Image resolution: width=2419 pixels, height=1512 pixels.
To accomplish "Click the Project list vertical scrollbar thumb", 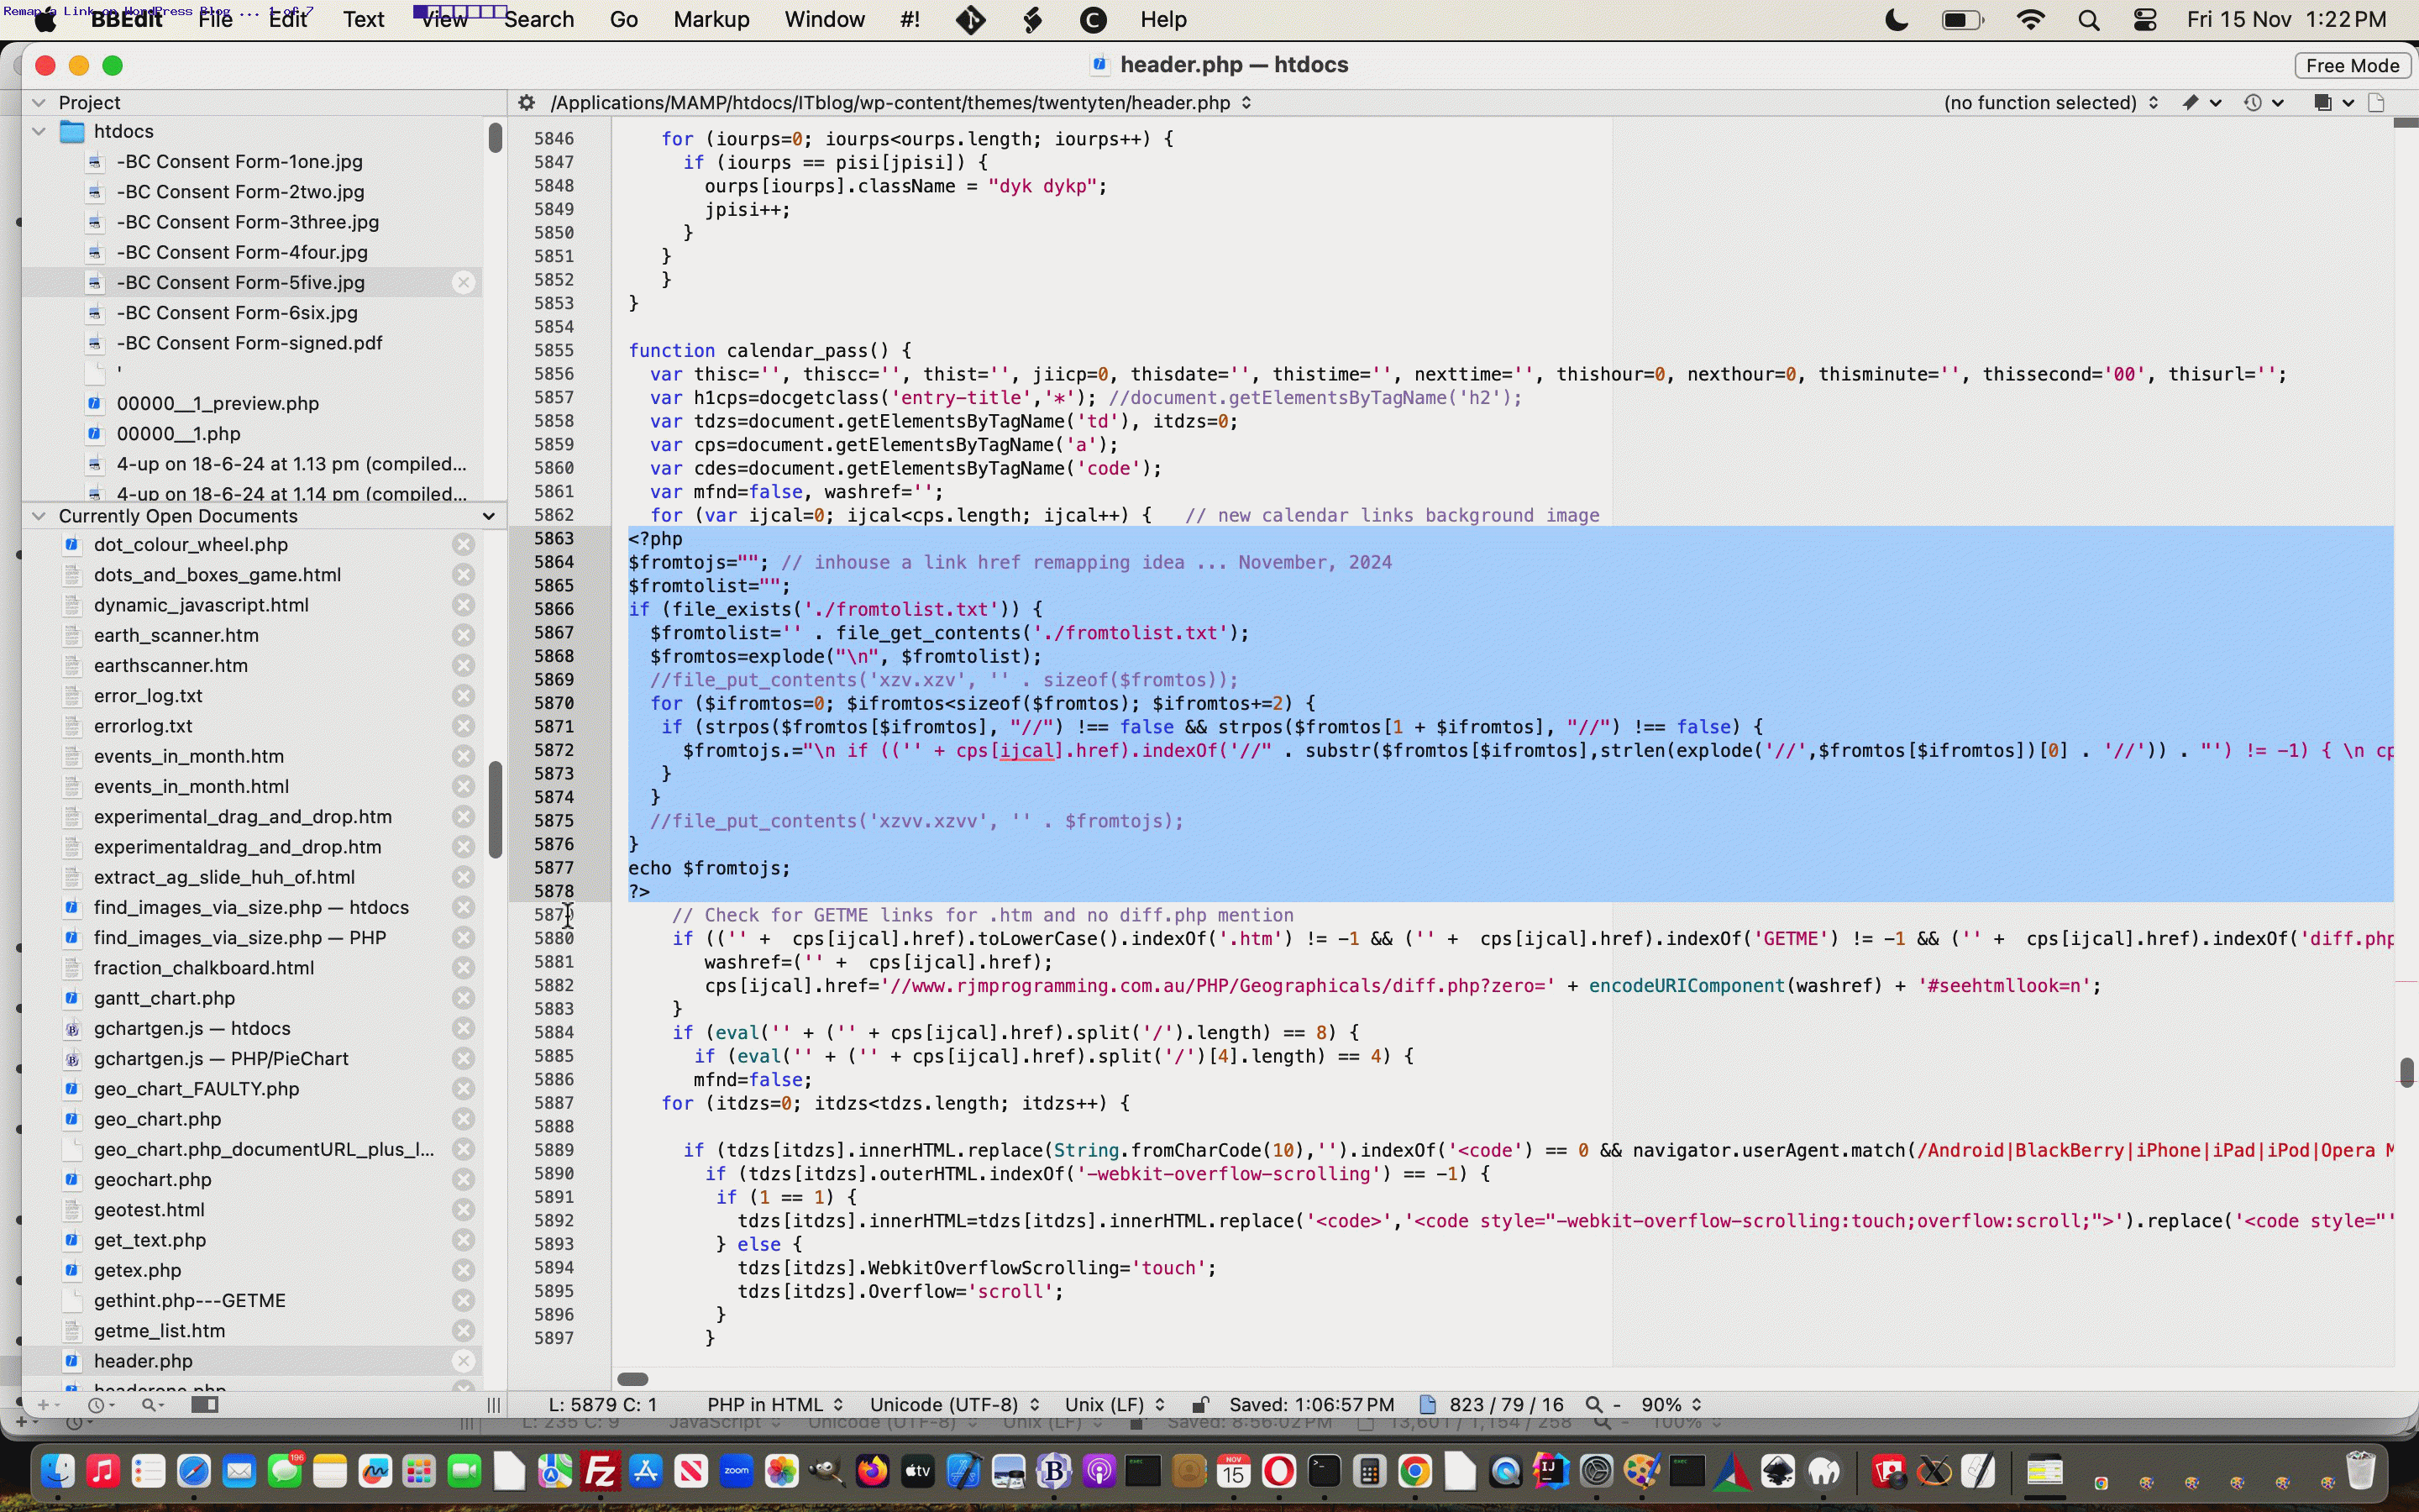I will click(495, 137).
